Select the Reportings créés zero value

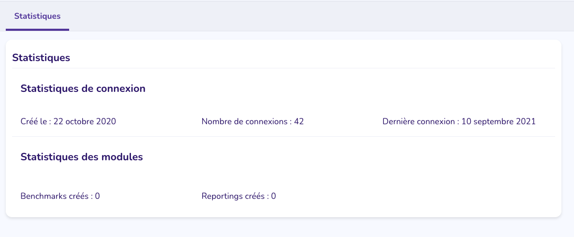pyautogui.click(x=273, y=196)
